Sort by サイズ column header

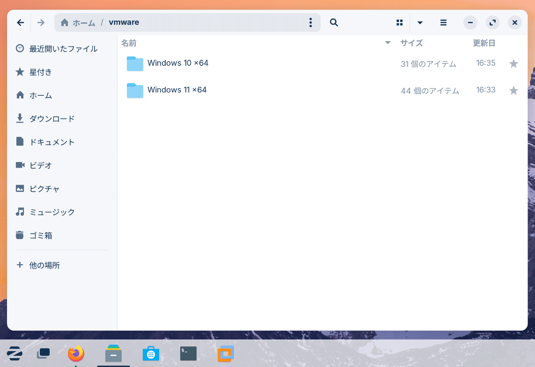click(x=411, y=43)
